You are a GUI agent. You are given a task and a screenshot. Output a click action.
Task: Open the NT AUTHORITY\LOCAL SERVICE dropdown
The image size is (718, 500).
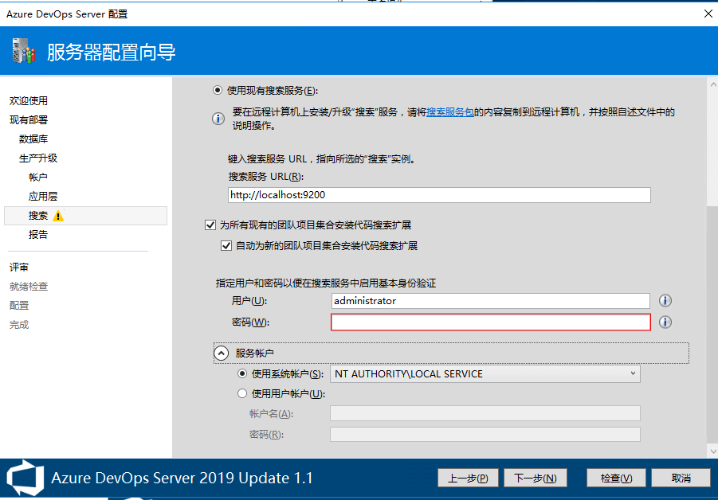tap(485, 373)
